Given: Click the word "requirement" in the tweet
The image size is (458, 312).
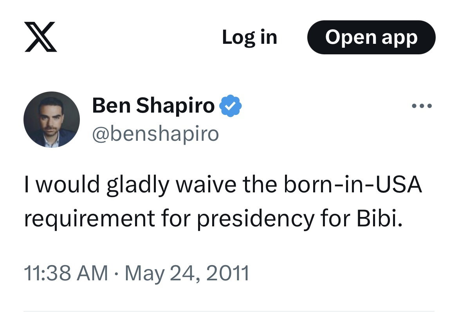Looking at the screenshot, I should [89, 221].
